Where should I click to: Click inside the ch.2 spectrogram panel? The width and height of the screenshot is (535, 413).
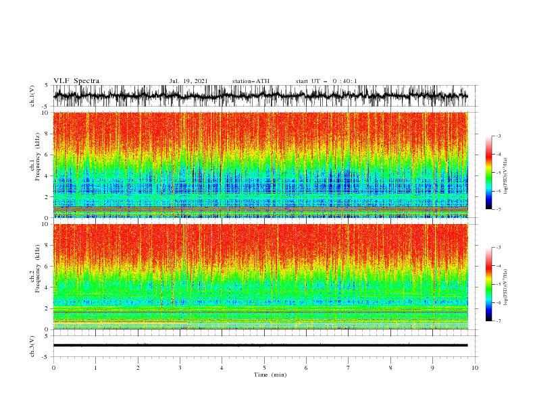[261, 277]
